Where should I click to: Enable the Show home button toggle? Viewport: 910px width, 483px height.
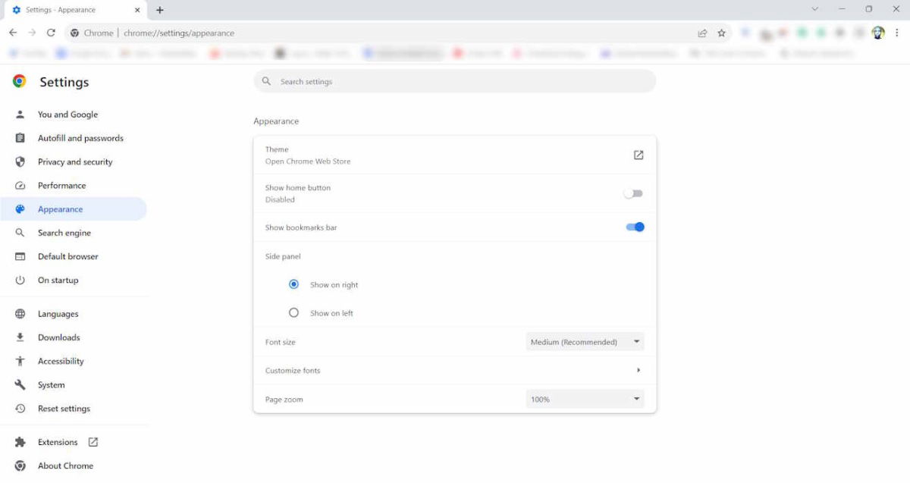coord(633,193)
